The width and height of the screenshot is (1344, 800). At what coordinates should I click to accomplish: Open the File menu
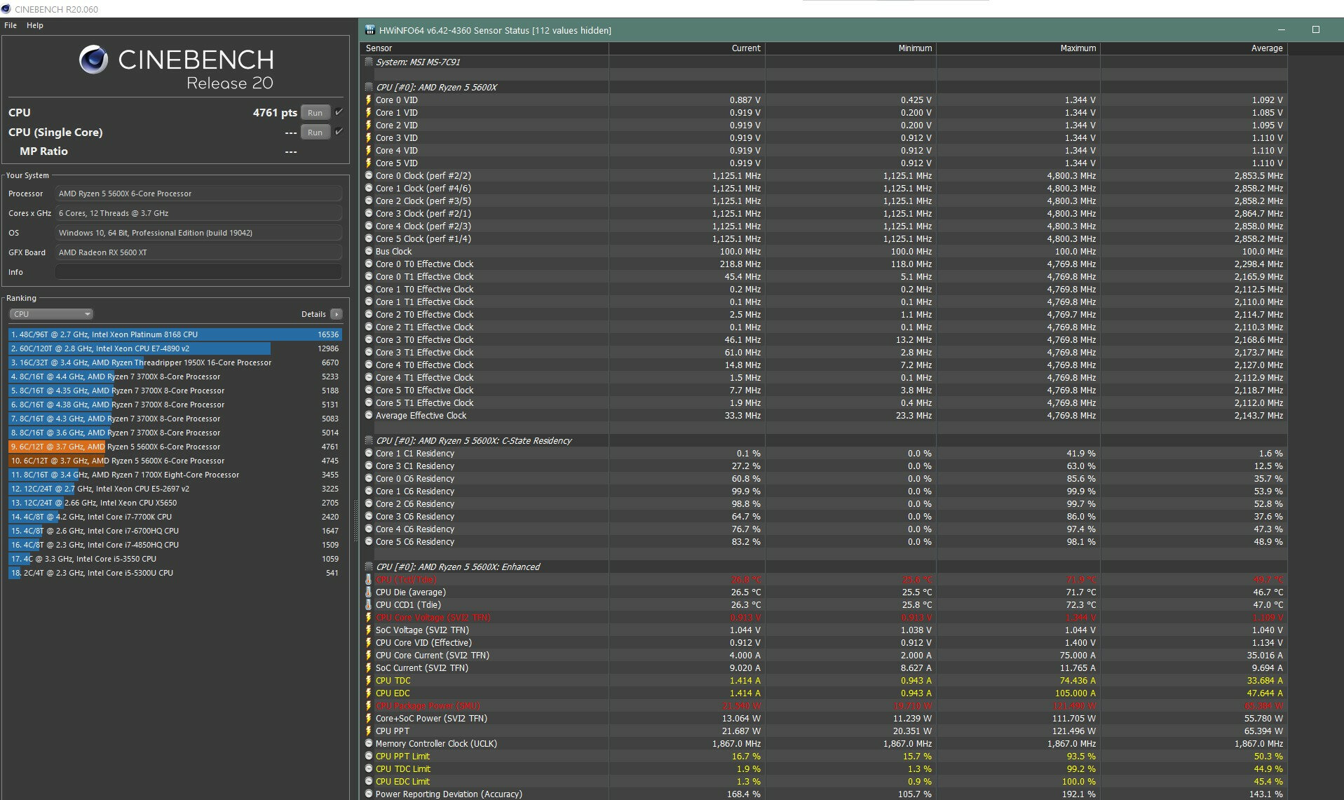tap(11, 25)
